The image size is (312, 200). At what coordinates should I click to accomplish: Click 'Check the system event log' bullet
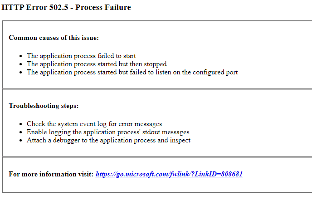pyautogui.click(x=94, y=124)
